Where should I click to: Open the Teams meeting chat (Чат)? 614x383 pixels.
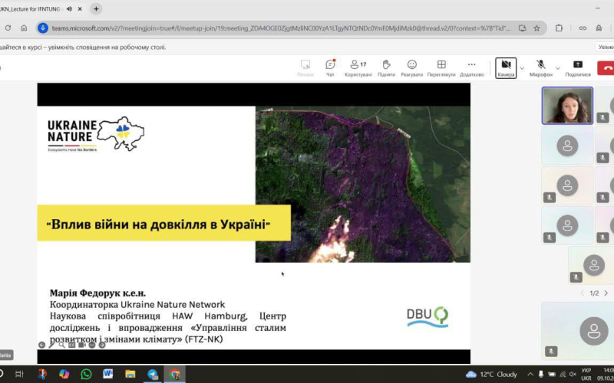(330, 67)
